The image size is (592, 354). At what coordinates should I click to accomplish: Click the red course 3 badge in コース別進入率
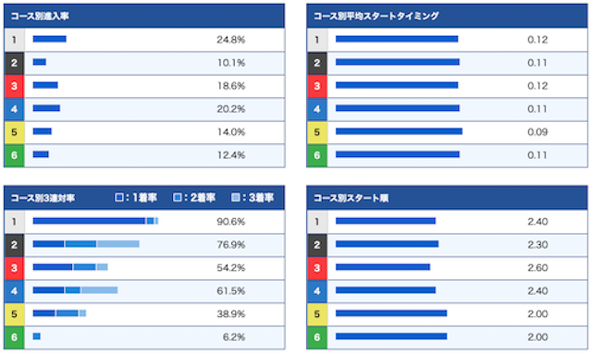coord(14,86)
